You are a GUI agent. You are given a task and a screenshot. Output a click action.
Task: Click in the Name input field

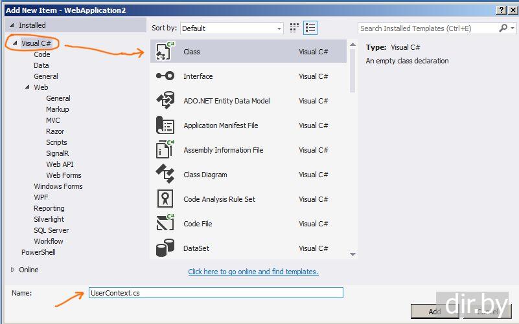216,292
